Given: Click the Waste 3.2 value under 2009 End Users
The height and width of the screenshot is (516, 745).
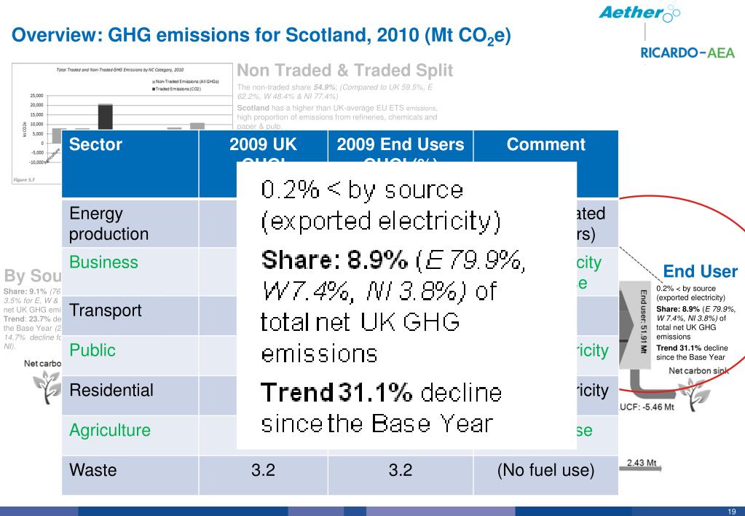Looking at the screenshot, I should (401, 470).
